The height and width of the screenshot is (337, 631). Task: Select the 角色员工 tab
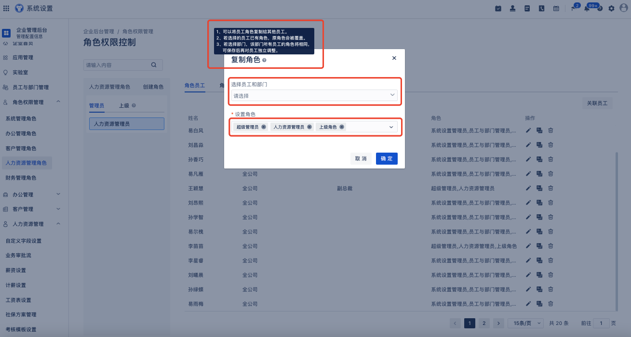tap(195, 85)
